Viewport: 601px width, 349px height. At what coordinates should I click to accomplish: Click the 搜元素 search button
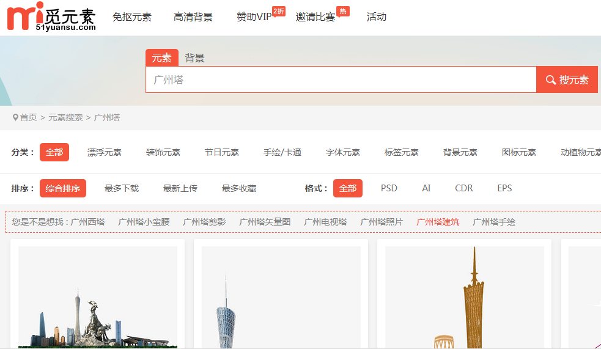coord(567,79)
